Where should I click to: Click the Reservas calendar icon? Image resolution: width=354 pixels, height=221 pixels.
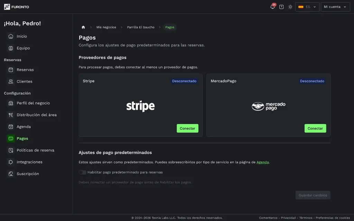pos(11,70)
